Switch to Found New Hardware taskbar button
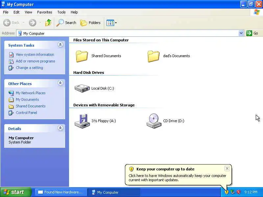This screenshot has height=197, width=263. point(61,192)
